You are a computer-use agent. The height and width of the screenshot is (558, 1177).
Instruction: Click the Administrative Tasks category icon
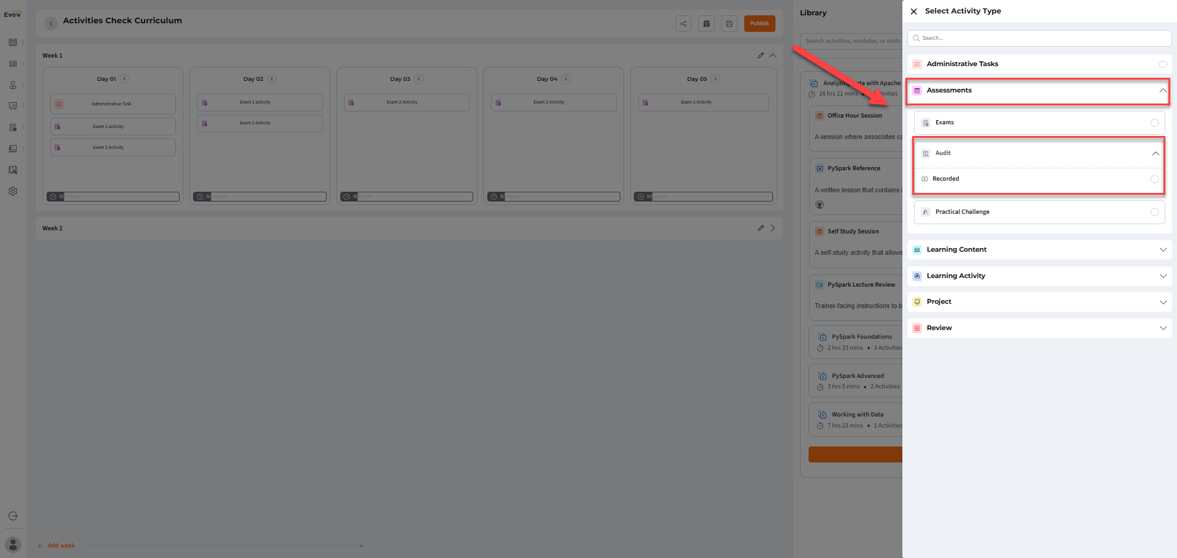pos(917,64)
